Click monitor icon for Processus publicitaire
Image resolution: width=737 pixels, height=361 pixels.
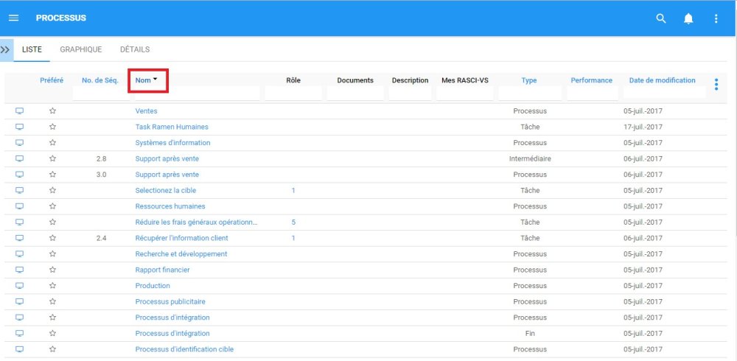coord(19,301)
